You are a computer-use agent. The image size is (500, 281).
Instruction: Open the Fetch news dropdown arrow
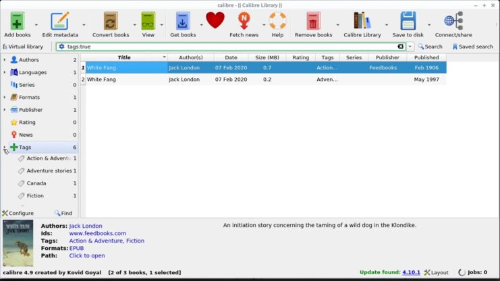coord(264,25)
